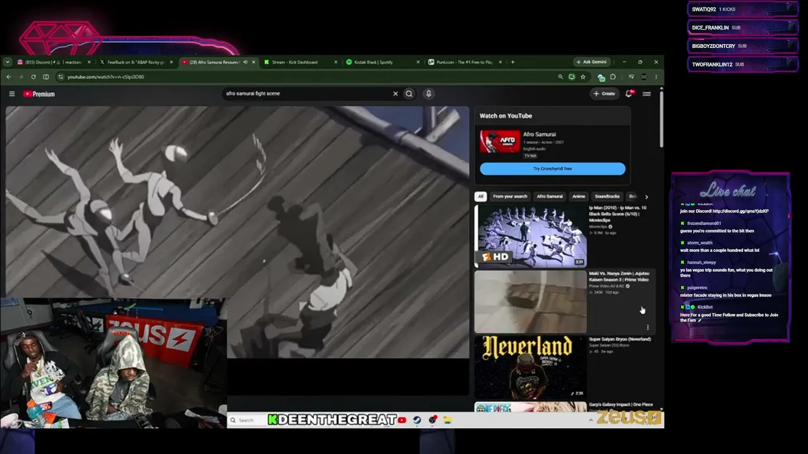
Task: Open a new browser tab
Action: click(x=513, y=62)
